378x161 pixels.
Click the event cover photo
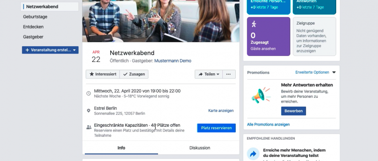pos(161,20)
